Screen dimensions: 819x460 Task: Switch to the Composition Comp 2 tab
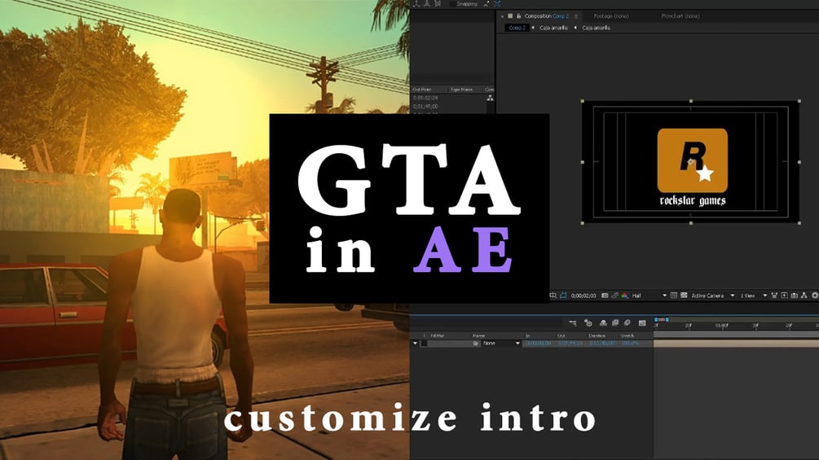(546, 16)
